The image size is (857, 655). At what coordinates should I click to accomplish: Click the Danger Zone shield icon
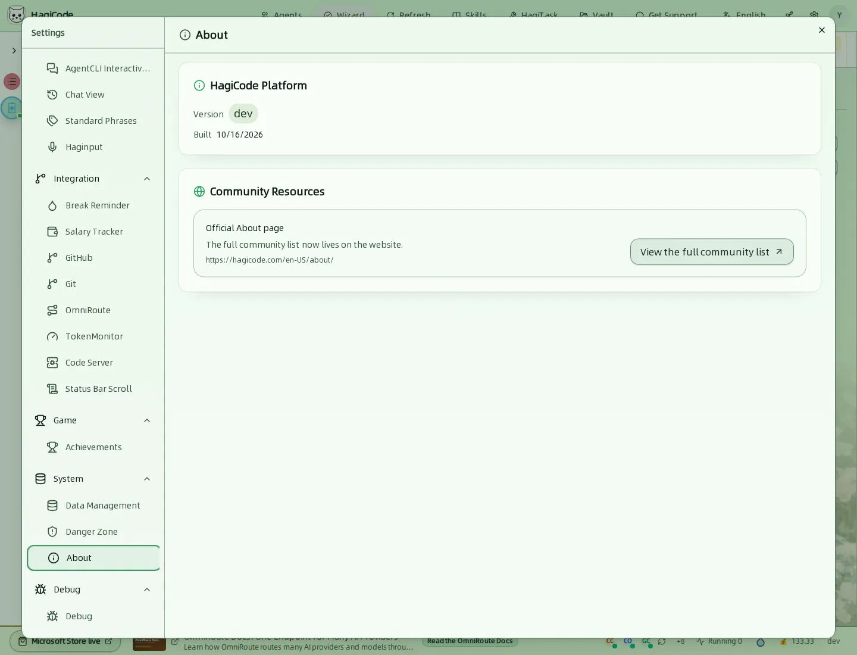(x=52, y=532)
